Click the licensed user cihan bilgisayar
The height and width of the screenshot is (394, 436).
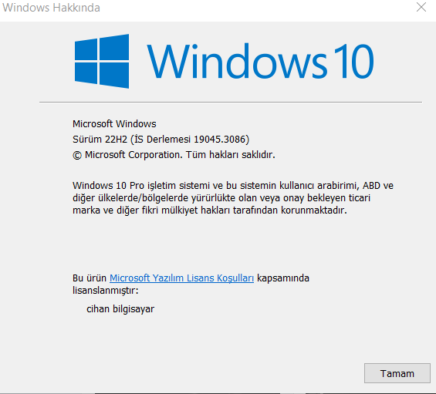pyautogui.click(x=120, y=309)
